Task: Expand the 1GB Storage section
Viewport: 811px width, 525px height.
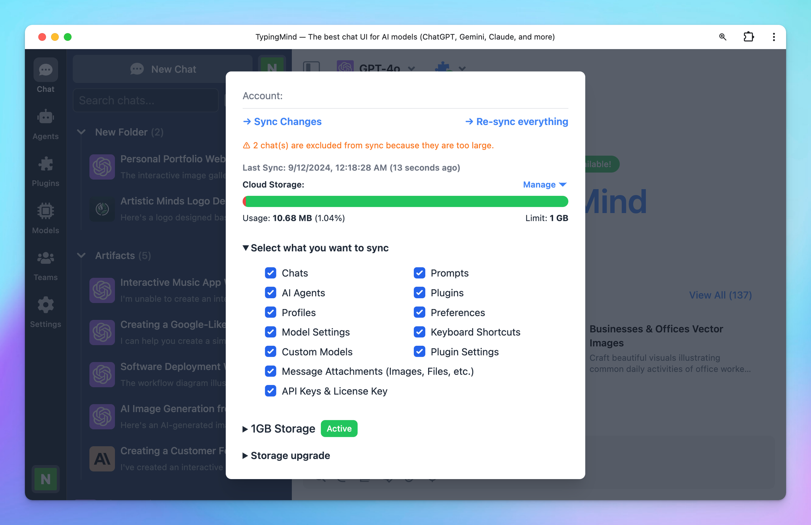Action: pyautogui.click(x=245, y=429)
